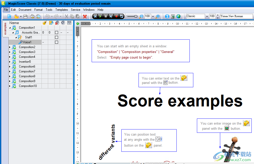Viewport: 254px width, 164px height.
Task: Open the Help menu
Action: click(100, 10)
